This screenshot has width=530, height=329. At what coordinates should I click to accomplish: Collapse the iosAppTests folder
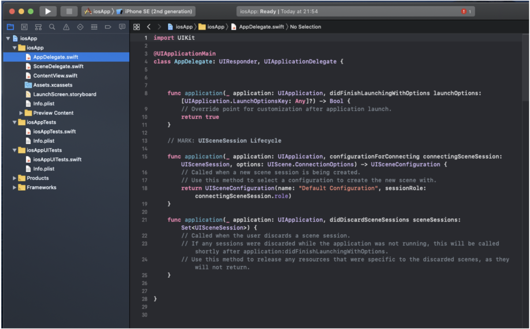15,122
